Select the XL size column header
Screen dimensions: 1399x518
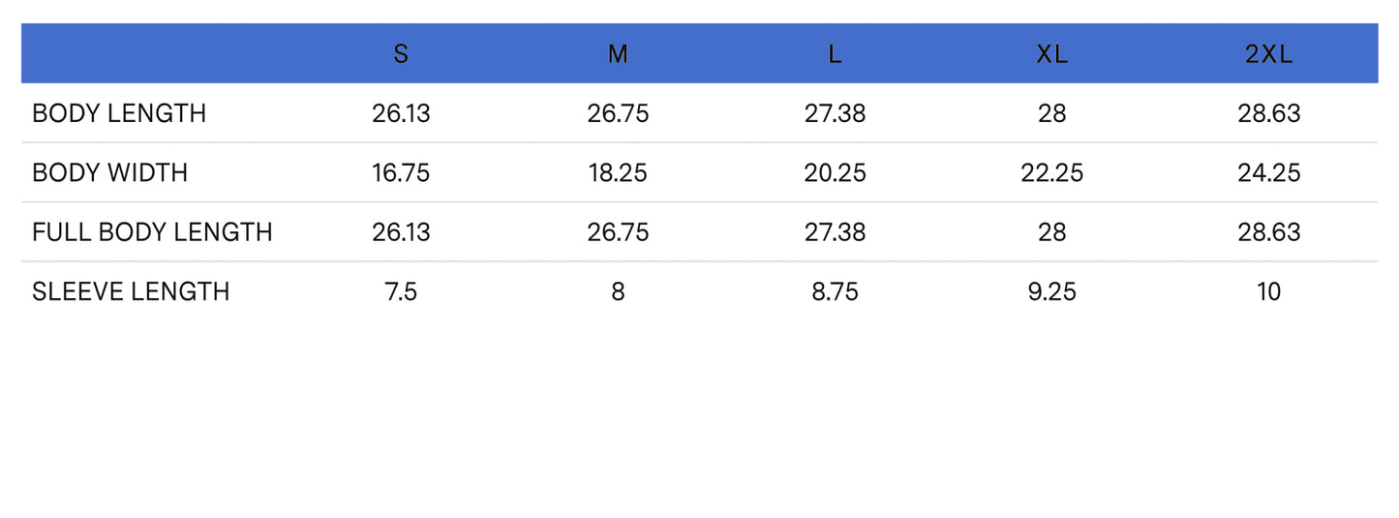click(1051, 54)
